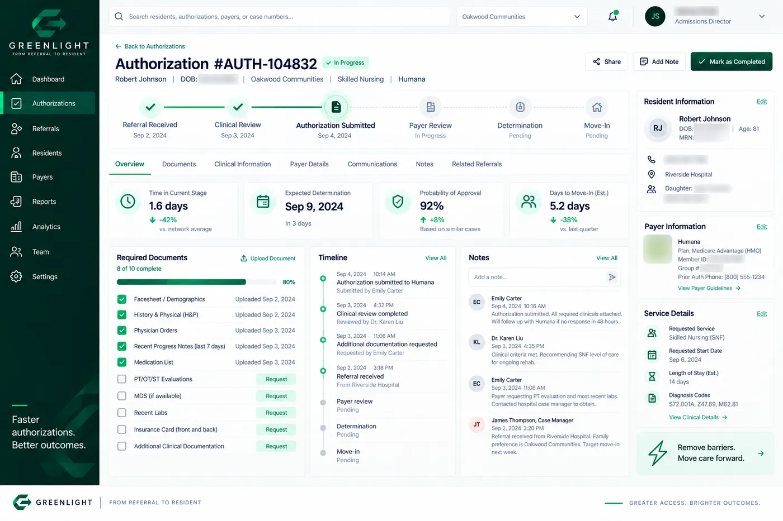Open the Payer Details tab
Viewport: 783px width, 521px height.
pyautogui.click(x=309, y=164)
